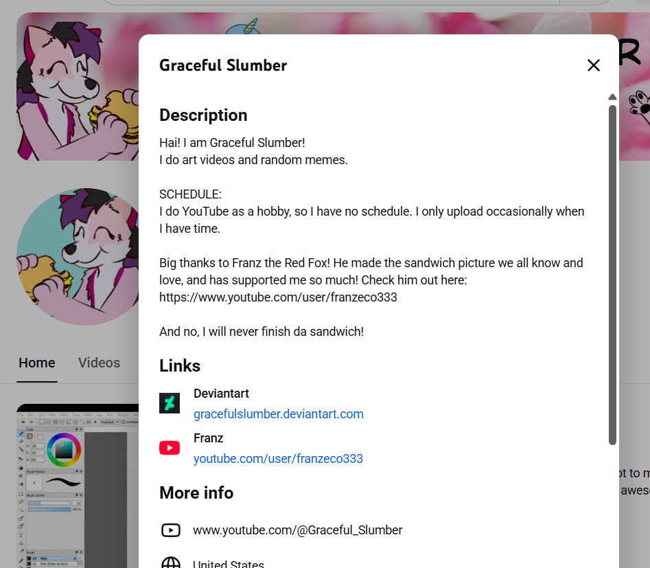Click the scroll-up arrow in the dialog
Viewport: 650px width, 568px height.
point(612,97)
